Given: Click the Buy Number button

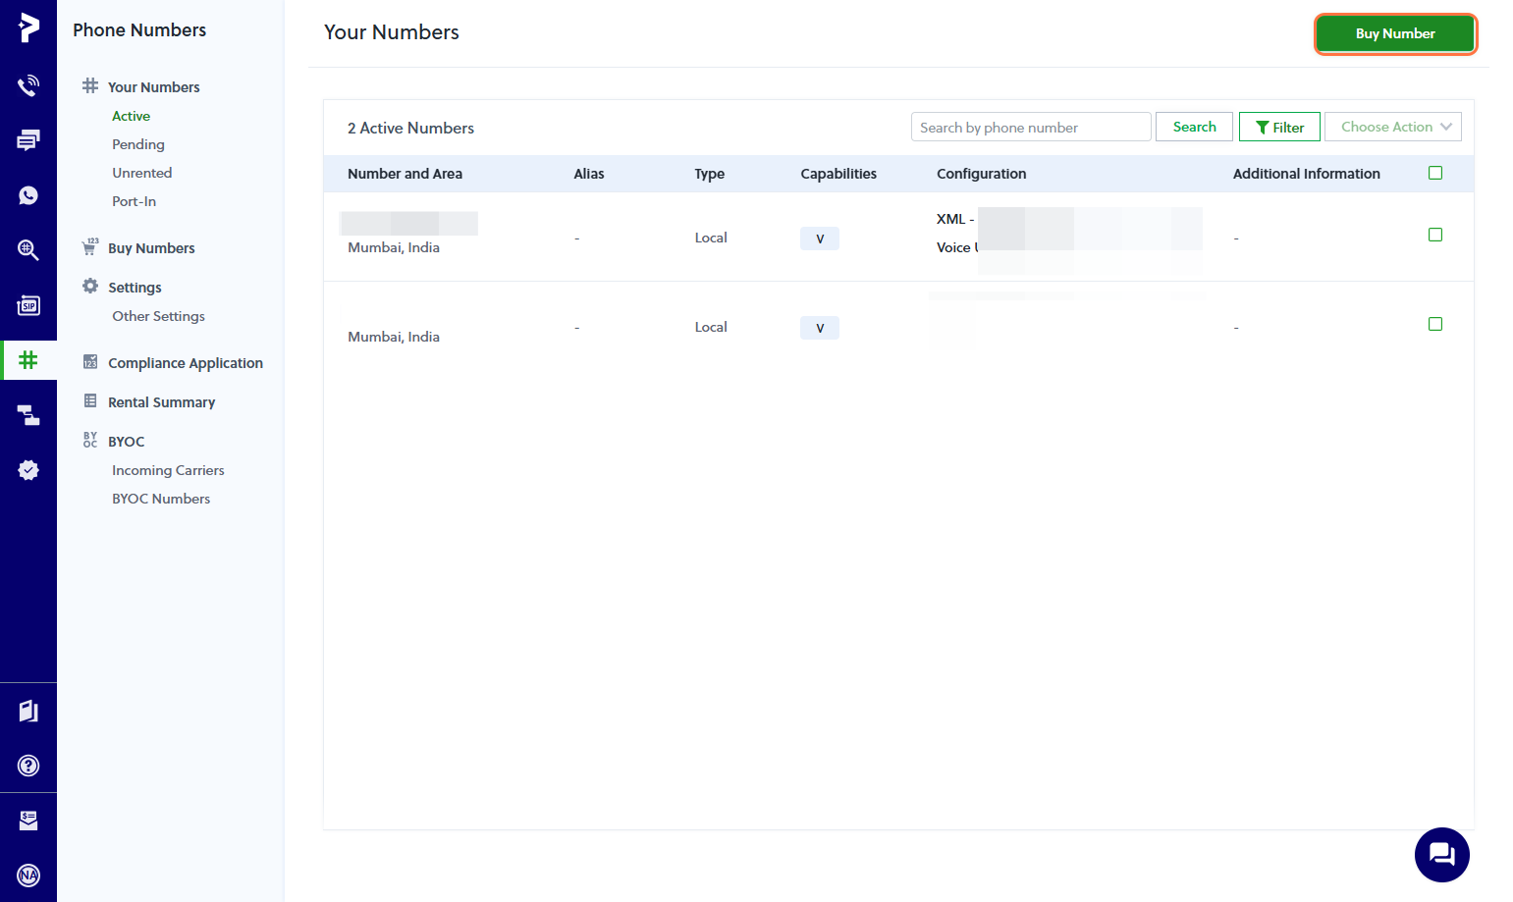Looking at the screenshot, I should tap(1395, 33).
